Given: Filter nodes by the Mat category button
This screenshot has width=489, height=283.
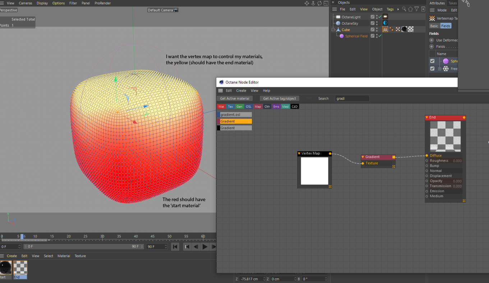Looking at the screenshot, I should (x=221, y=107).
